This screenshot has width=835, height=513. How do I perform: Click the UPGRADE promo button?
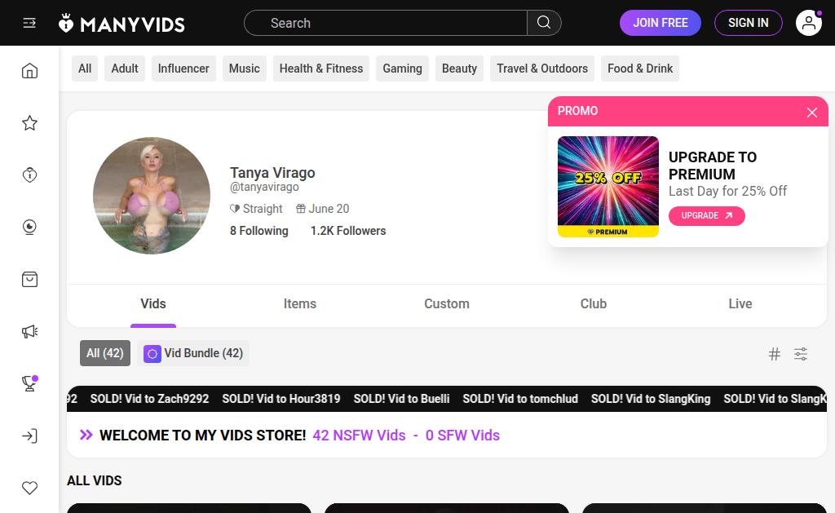706,216
